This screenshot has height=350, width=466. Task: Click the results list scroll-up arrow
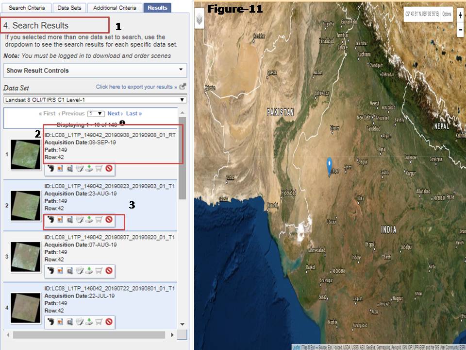click(183, 112)
